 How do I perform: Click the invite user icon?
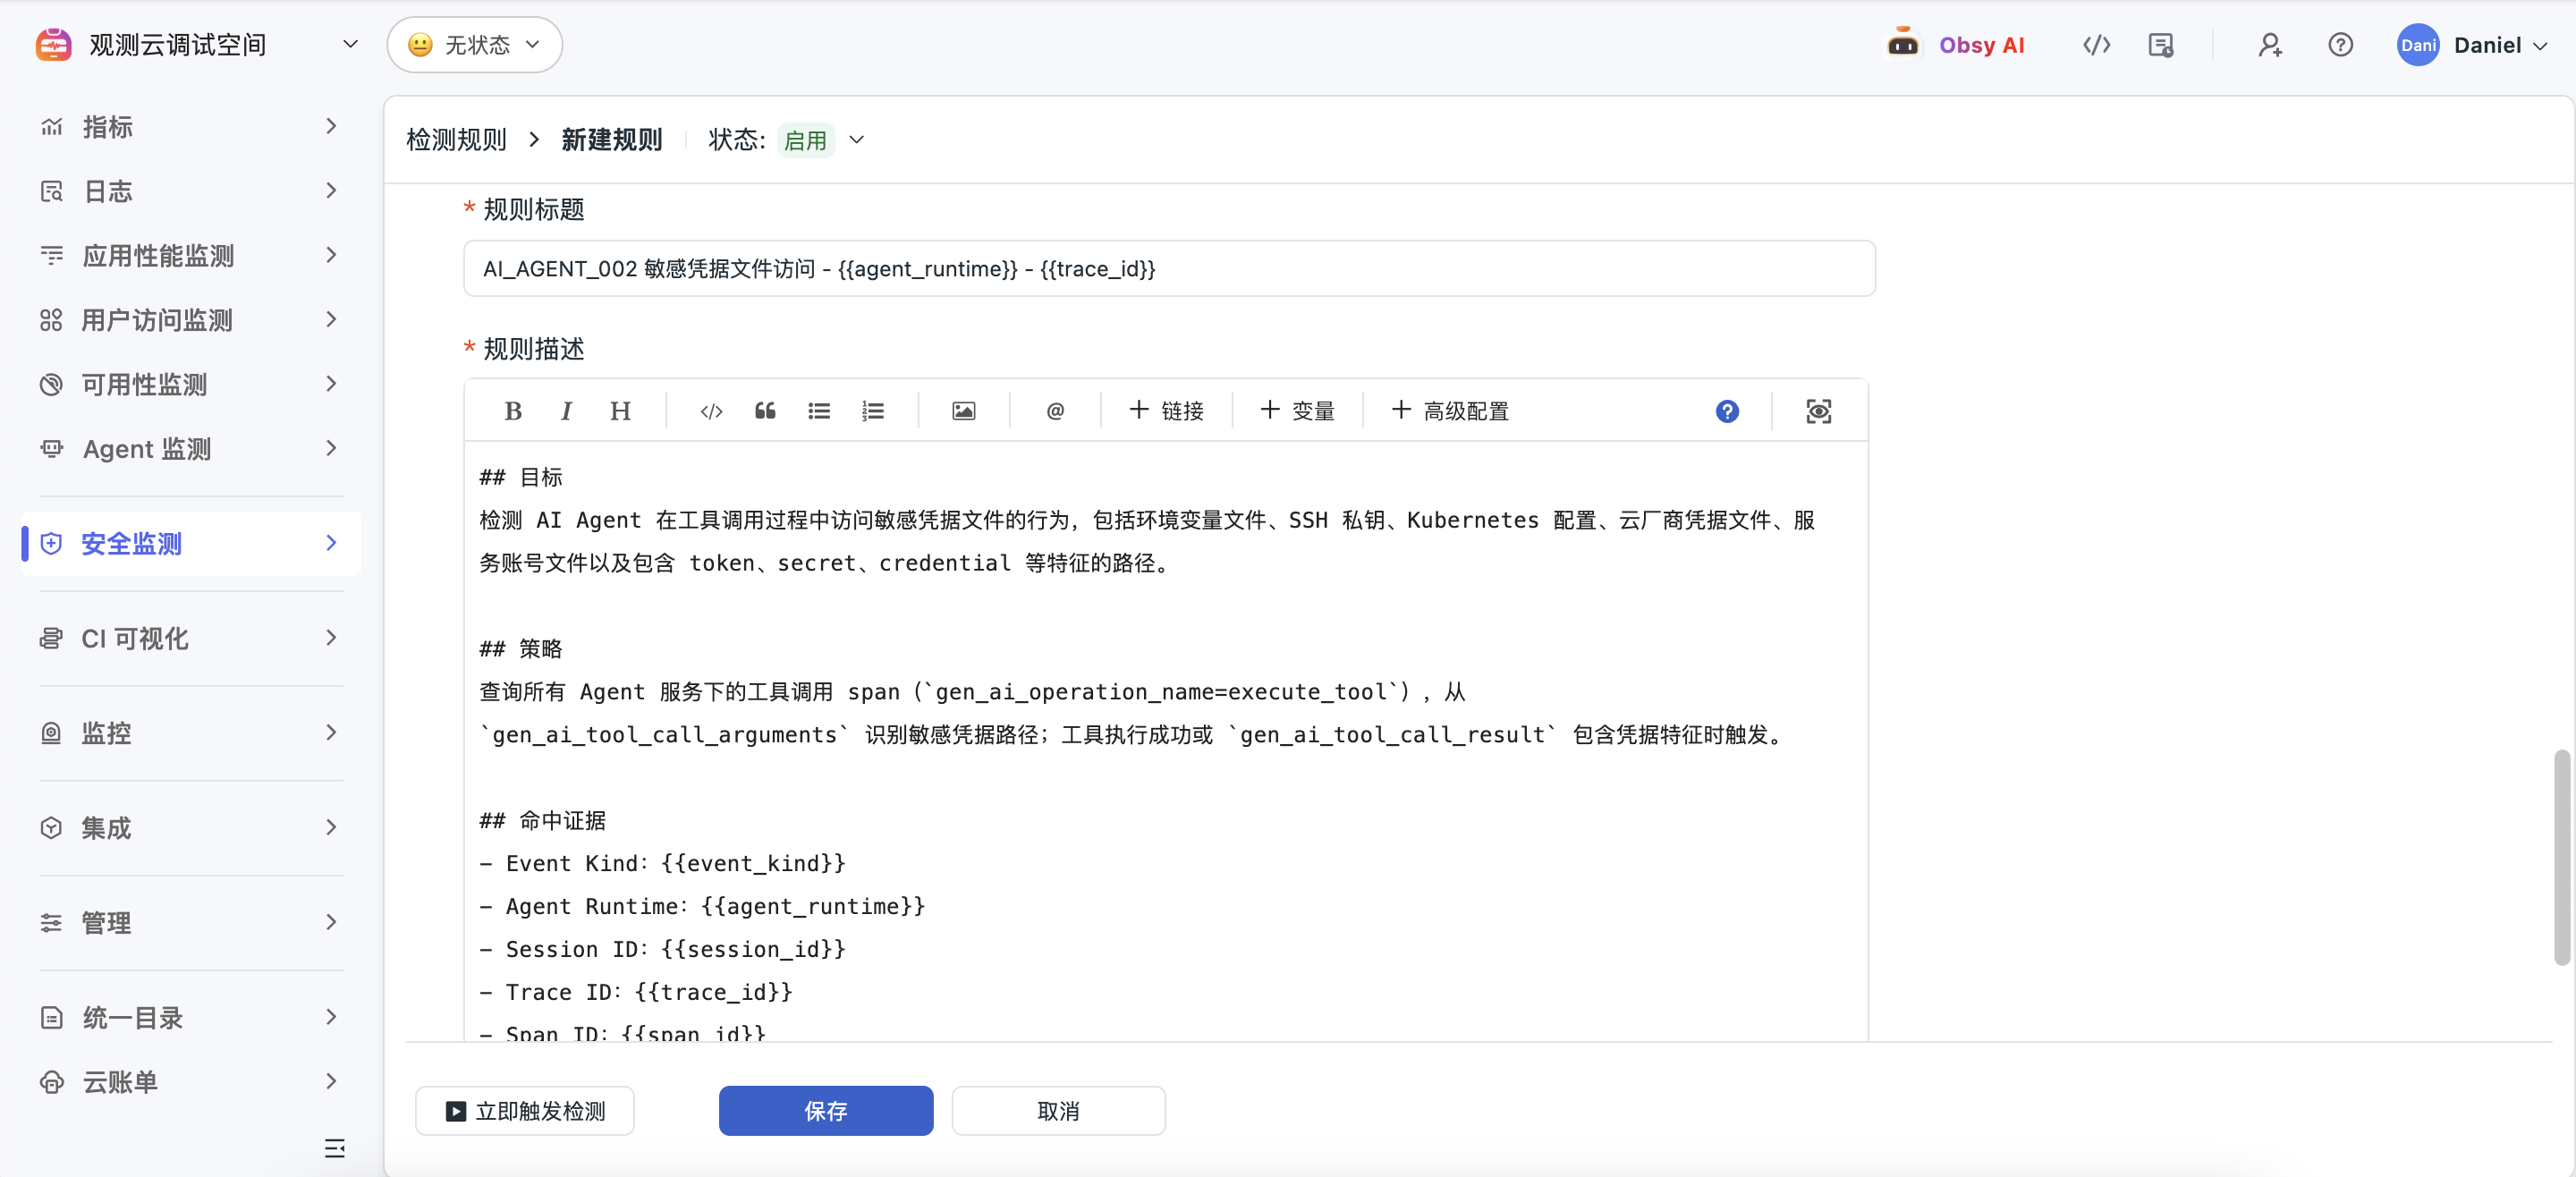click(x=2269, y=45)
